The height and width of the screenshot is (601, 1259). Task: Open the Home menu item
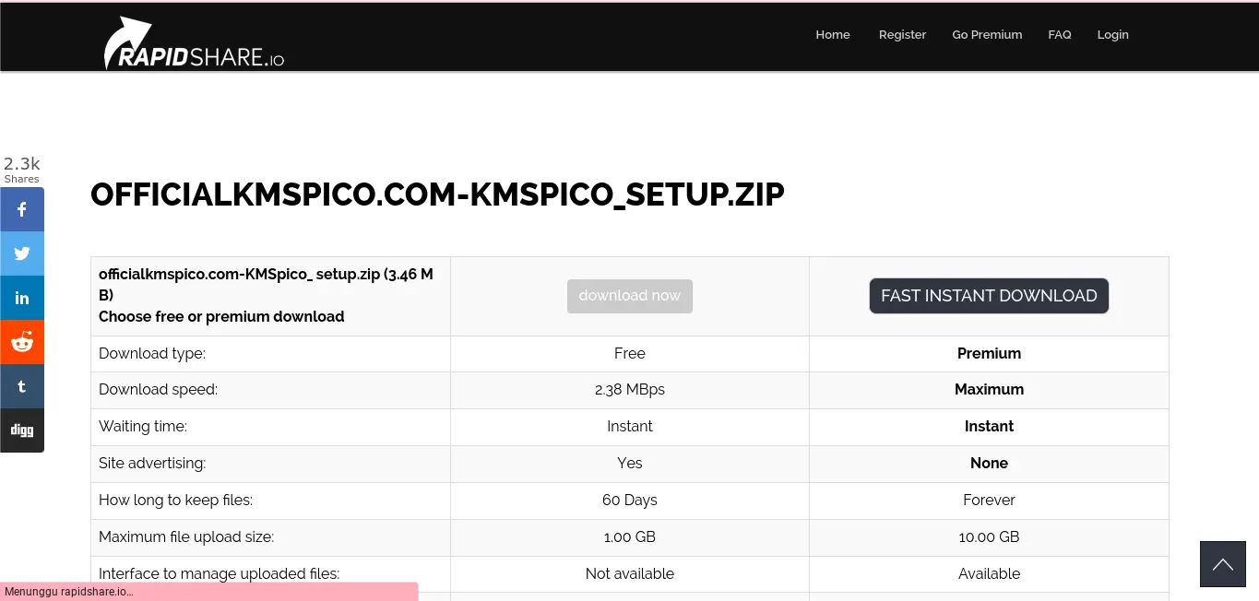(x=833, y=34)
